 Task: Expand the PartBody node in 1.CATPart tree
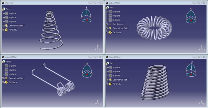pos(3,30)
